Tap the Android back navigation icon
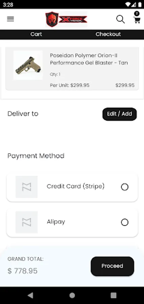144x304 pixels. pos(30,295)
